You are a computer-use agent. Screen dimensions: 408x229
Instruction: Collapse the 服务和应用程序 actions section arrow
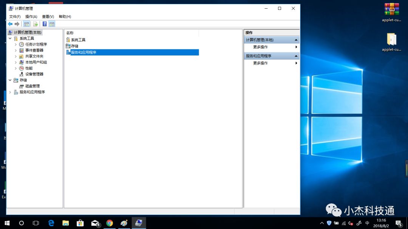pyautogui.click(x=296, y=56)
